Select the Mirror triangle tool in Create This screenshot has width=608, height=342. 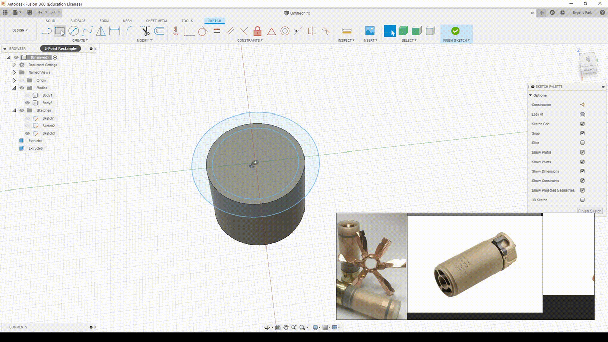(101, 31)
